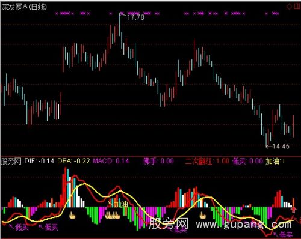Select the chart title 深发展A (日线)
Viewport: 301px width, 239px height.
pos(24,7)
